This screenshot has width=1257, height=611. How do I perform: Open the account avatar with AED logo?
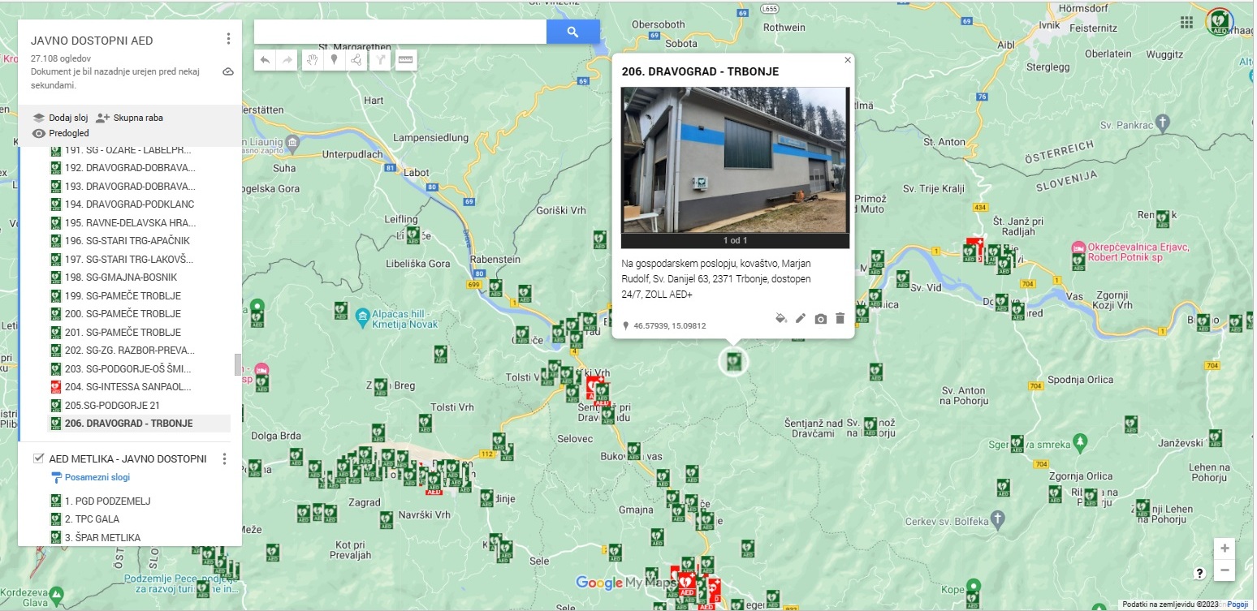click(1219, 22)
